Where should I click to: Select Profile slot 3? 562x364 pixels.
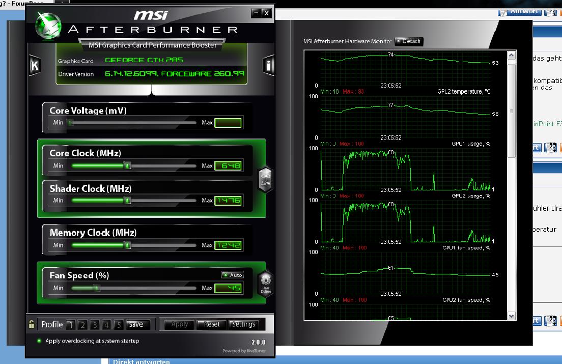(x=95, y=325)
